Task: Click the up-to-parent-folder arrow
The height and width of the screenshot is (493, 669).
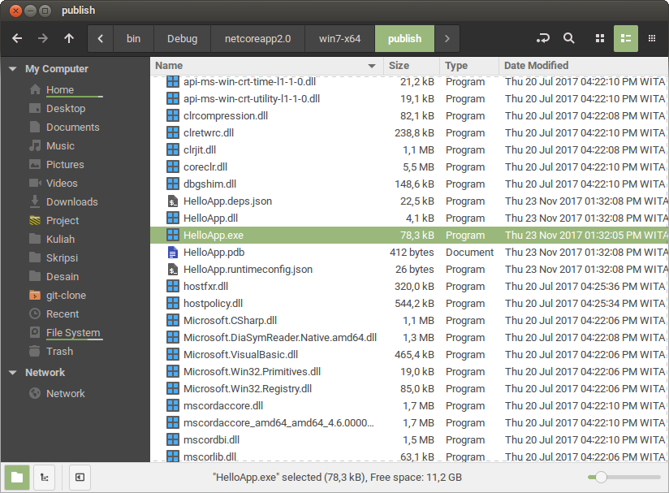Action: pos(69,38)
